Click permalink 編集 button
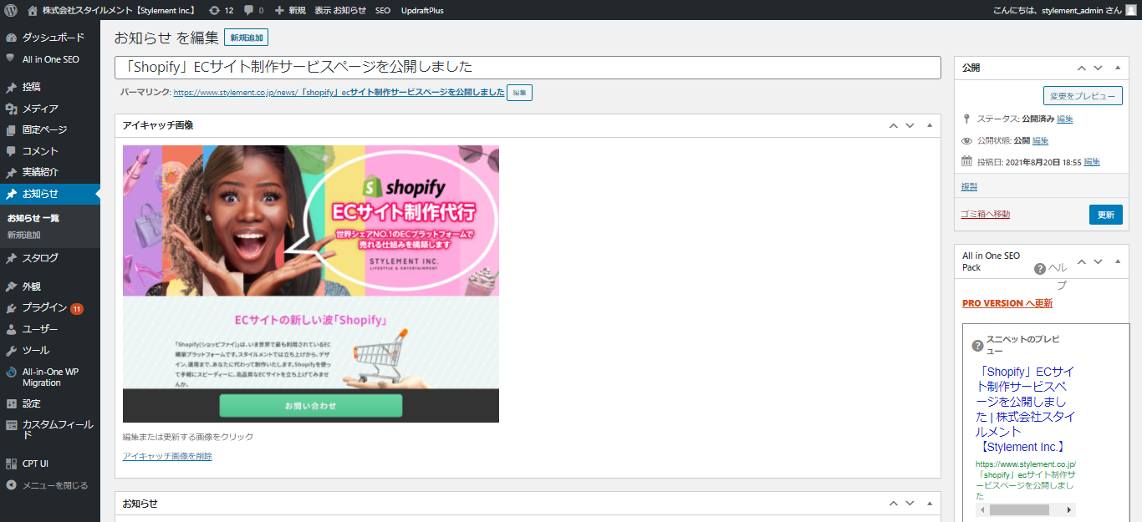Image resolution: width=1142 pixels, height=522 pixels. click(519, 93)
